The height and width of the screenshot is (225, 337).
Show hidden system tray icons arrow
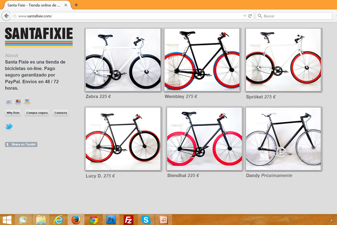coord(331,220)
